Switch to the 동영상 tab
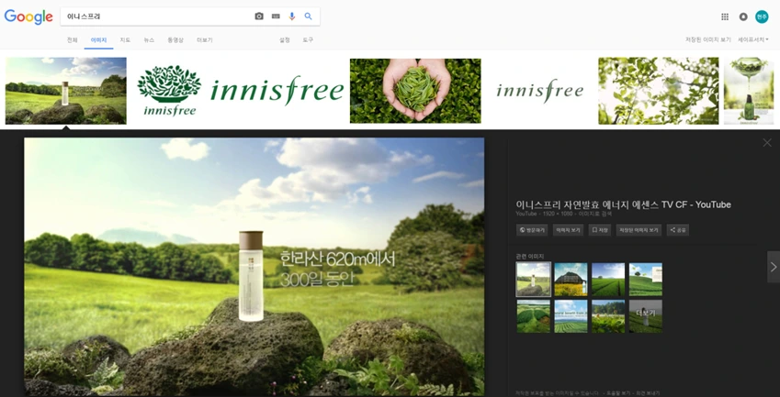This screenshot has width=780, height=397. point(175,40)
